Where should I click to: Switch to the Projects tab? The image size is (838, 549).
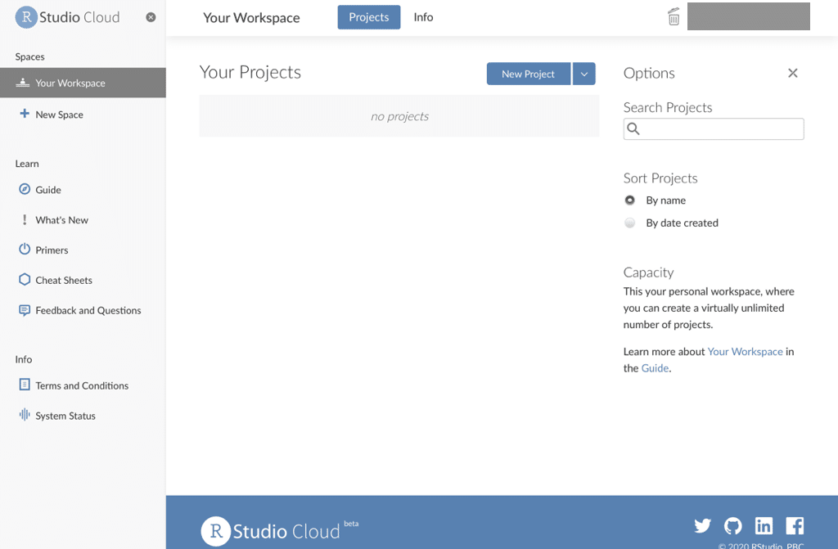(368, 16)
